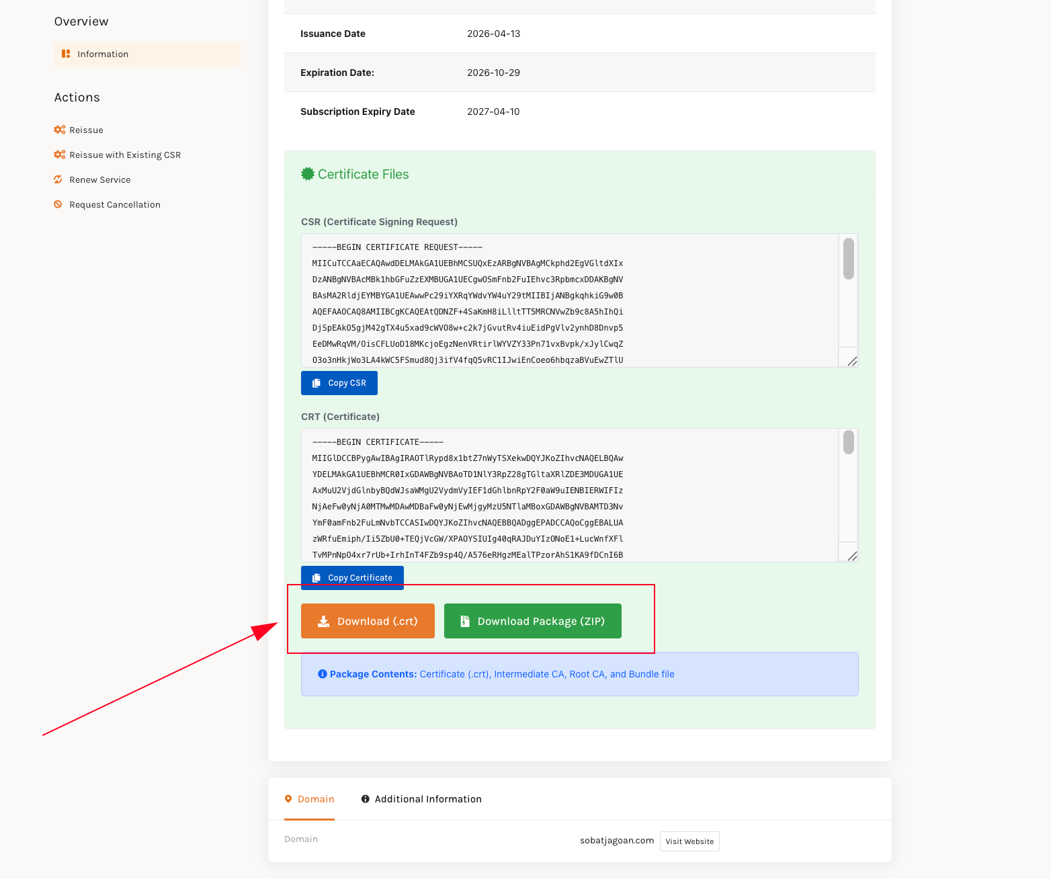Click the Reissue gears icon

[x=60, y=130]
